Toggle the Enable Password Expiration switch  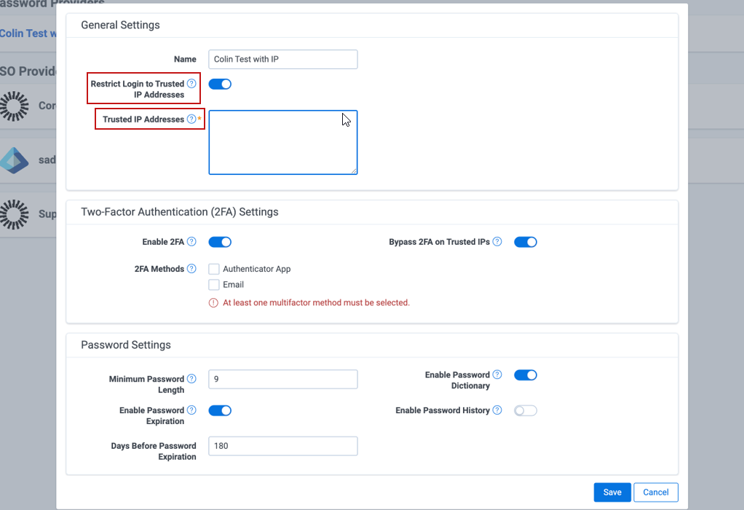220,411
